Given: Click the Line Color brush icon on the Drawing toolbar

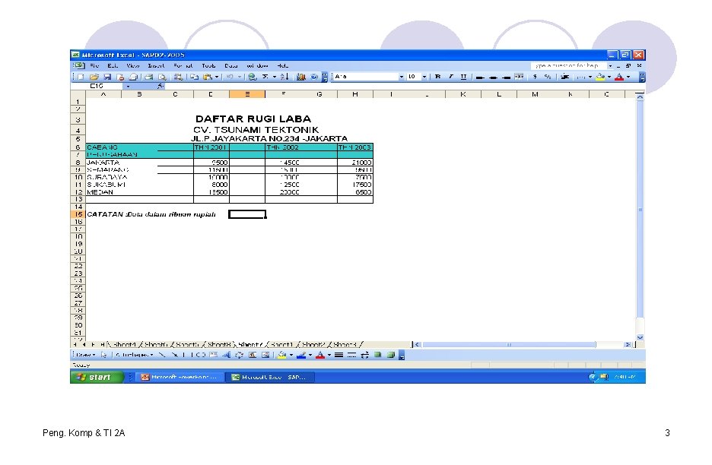Looking at the screenshot, I should [x=300, y=355].
